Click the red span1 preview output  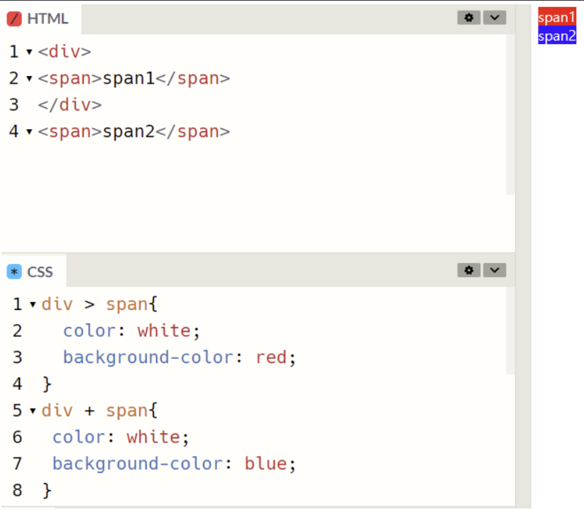tap(557, 17)
